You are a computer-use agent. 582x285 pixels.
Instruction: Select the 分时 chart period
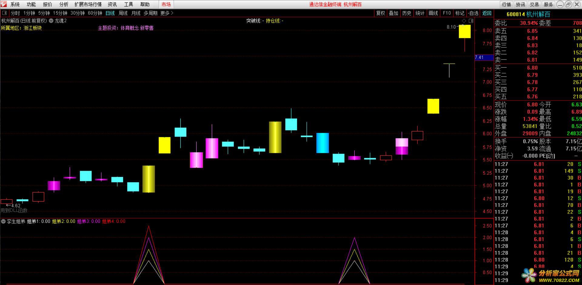[x=15, y=13]
